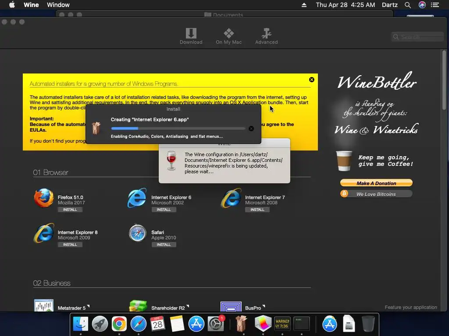Click the Internet Explorer 6 icon
Image resolution: width=449 pixels, height=336 pixels.
(x=137, y=198)
